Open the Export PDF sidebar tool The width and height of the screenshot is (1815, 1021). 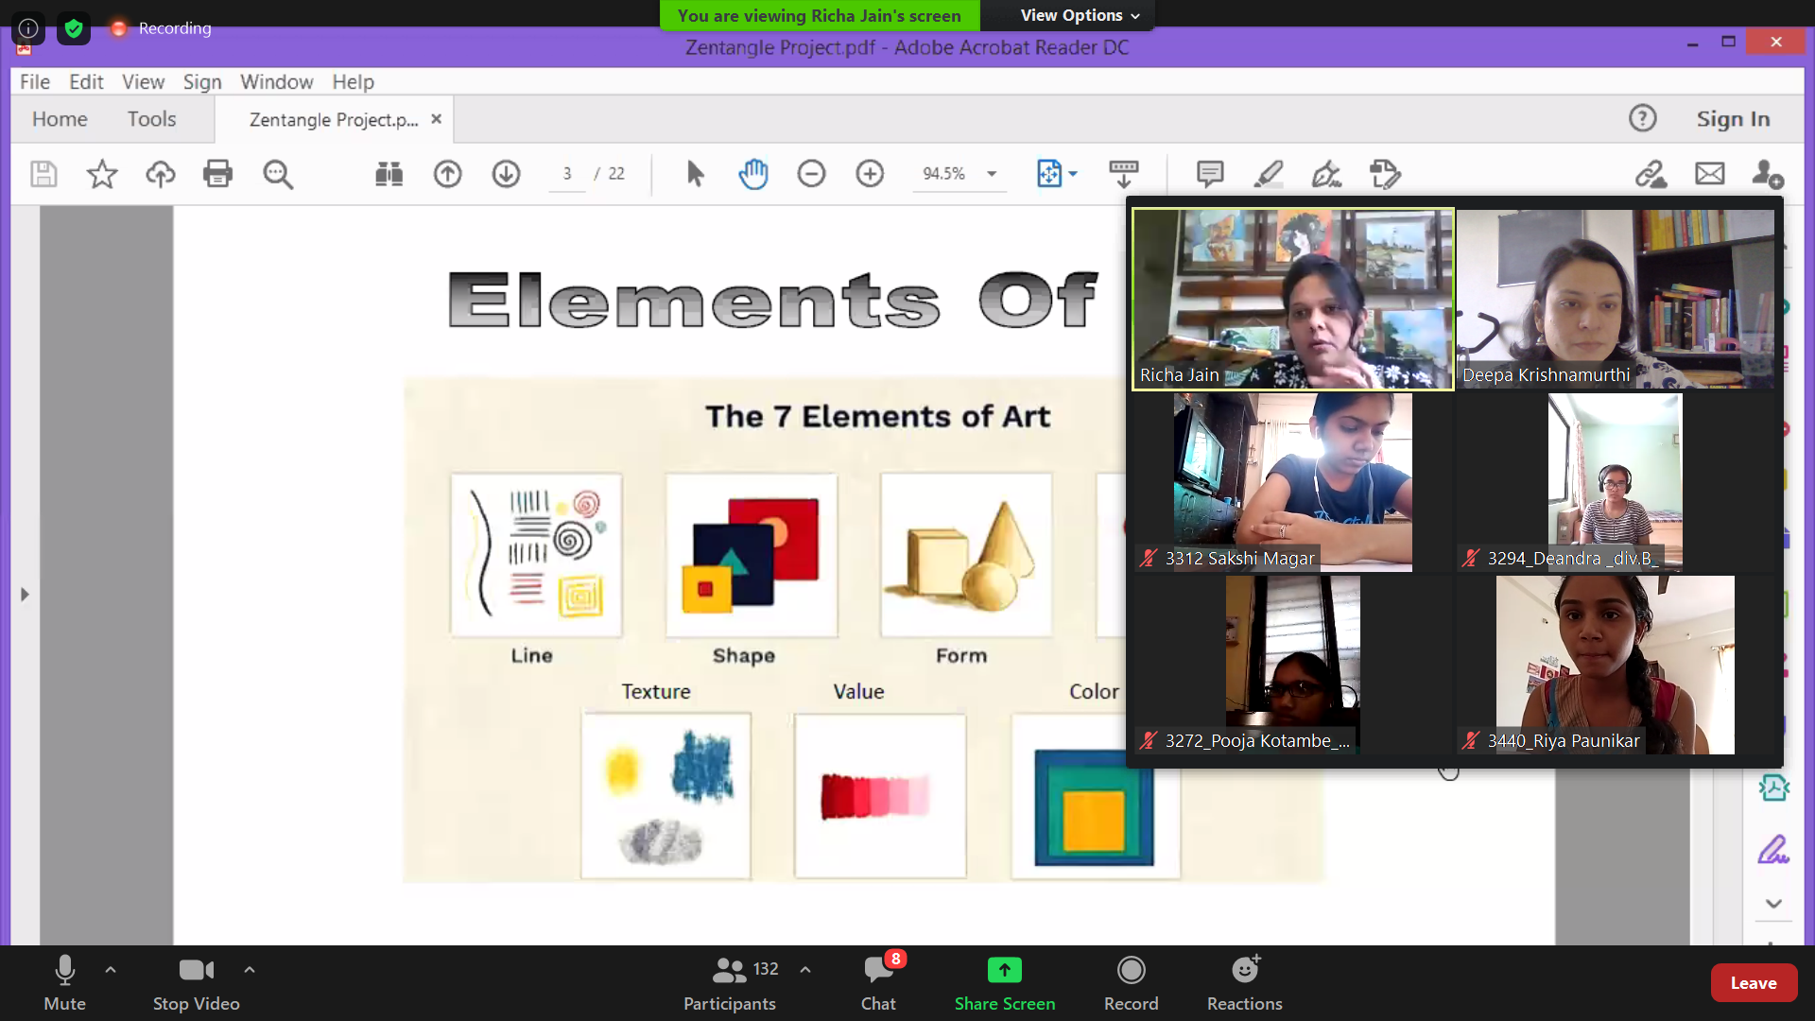1775,787
